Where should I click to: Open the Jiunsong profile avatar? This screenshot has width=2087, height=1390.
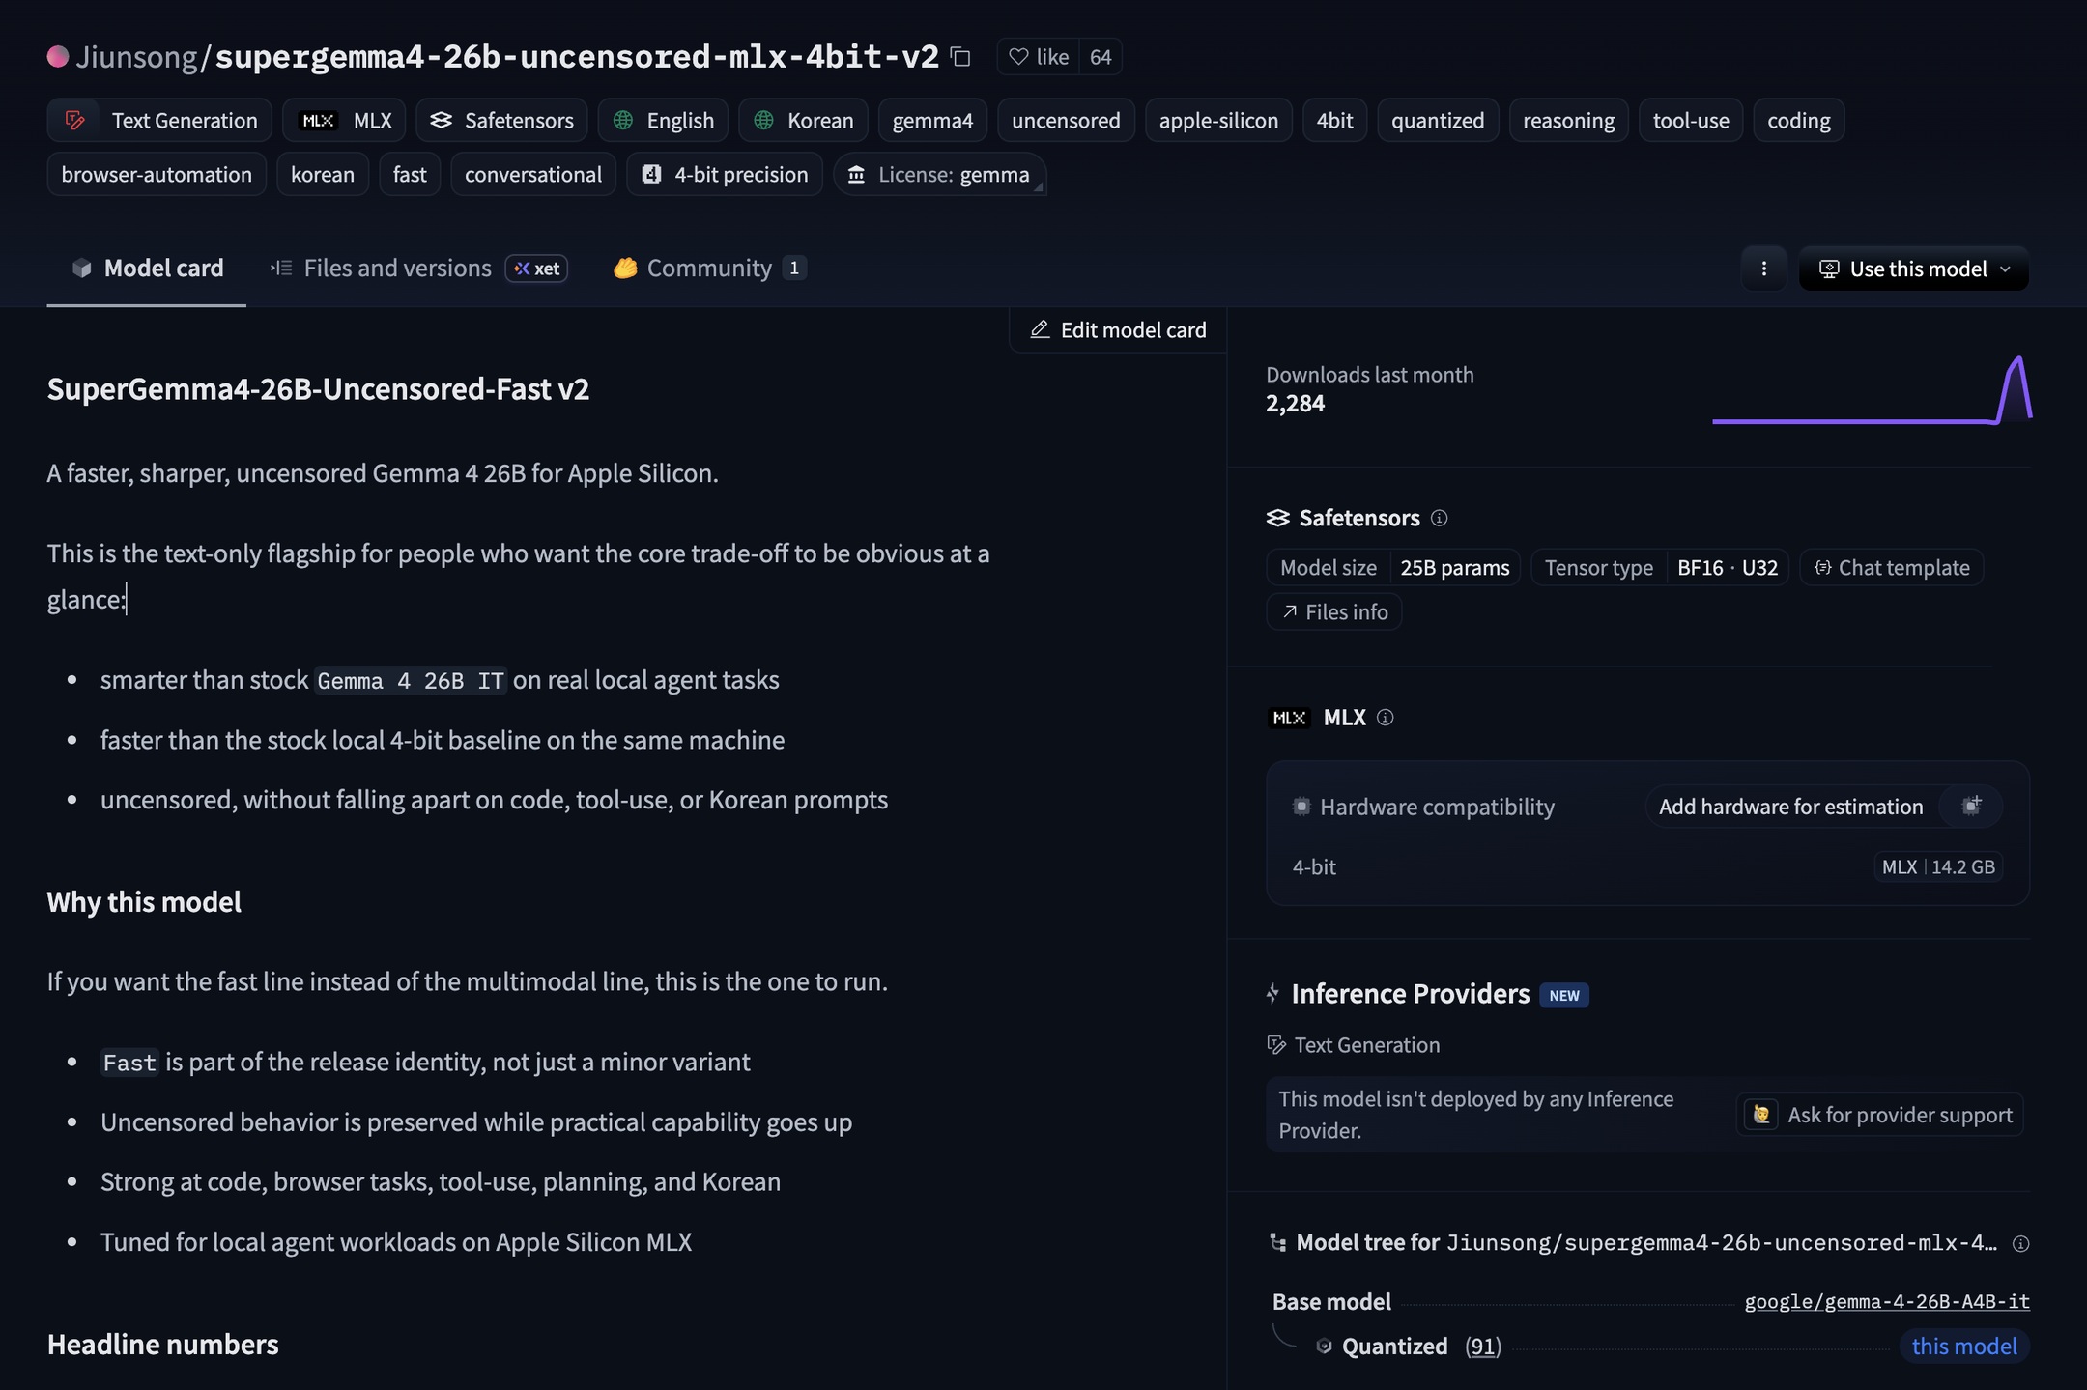pos(58,57)
